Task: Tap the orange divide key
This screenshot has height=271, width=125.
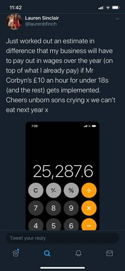Action: (x=89, y=191)
